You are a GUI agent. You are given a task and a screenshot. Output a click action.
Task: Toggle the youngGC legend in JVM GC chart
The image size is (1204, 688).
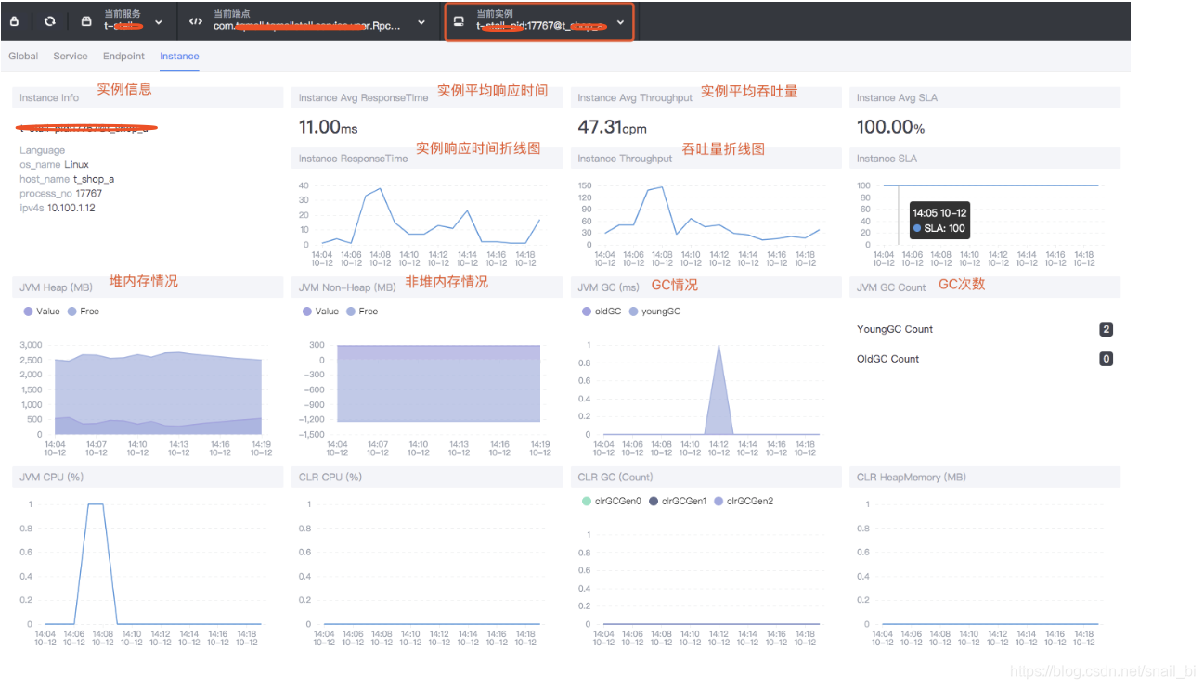click(654, 312)
